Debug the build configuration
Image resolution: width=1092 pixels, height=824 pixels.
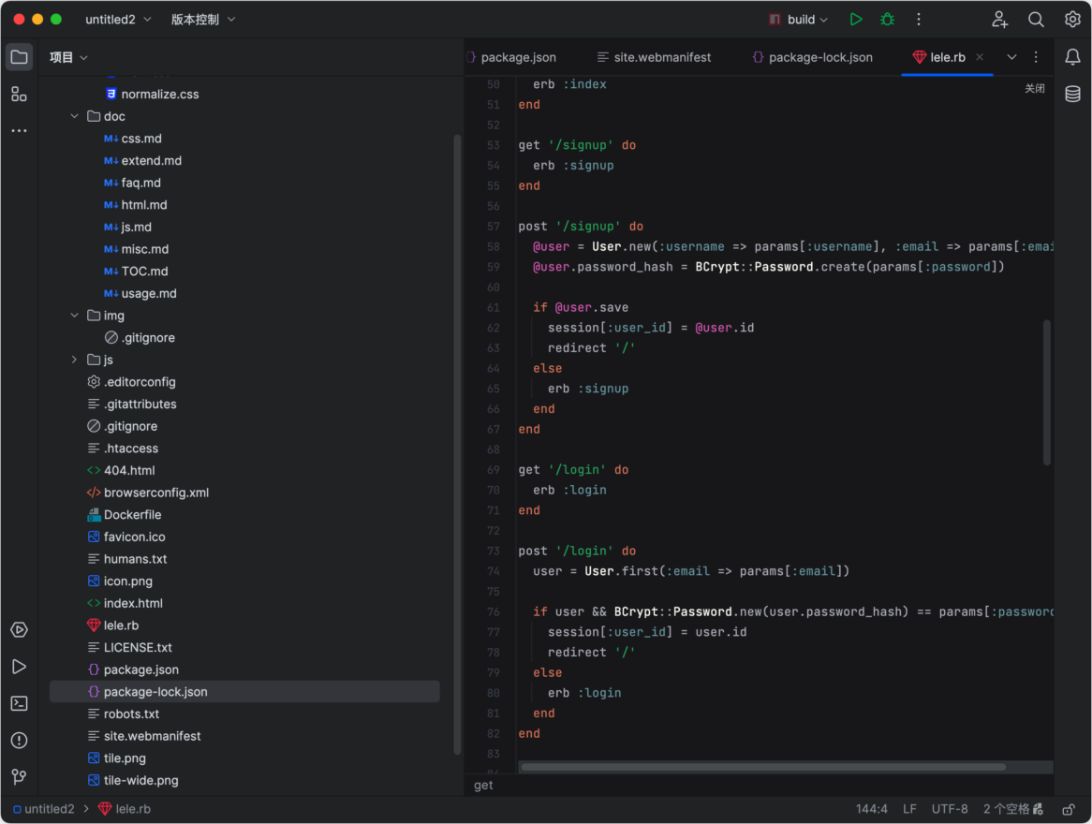tap(887, 20)
